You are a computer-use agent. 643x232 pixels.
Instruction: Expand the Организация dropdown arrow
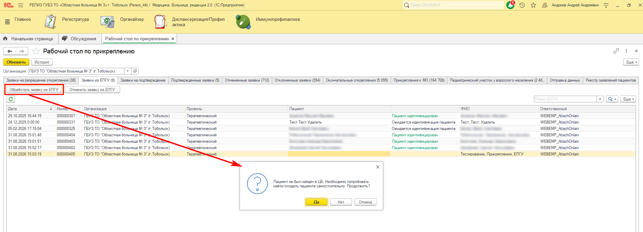(128, 71)
